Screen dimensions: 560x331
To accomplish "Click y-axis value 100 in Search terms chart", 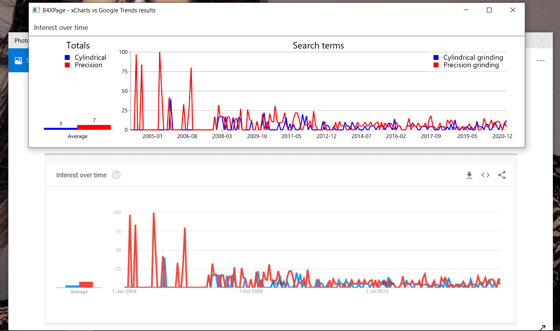I will click(123, 52).
